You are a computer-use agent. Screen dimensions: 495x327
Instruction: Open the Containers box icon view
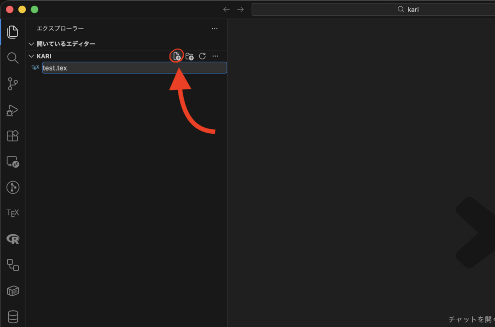point(13,291)
